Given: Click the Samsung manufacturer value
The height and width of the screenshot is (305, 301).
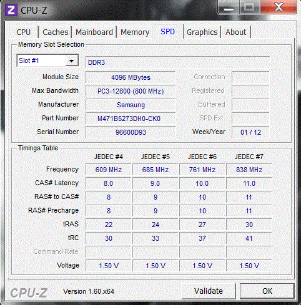Looking at the screenshot, I should [x=131, y=105].
